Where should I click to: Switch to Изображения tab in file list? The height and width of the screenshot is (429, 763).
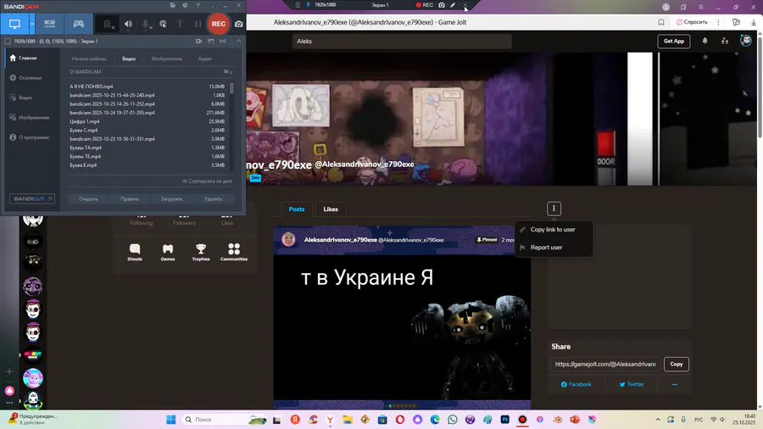click(166, 58)
